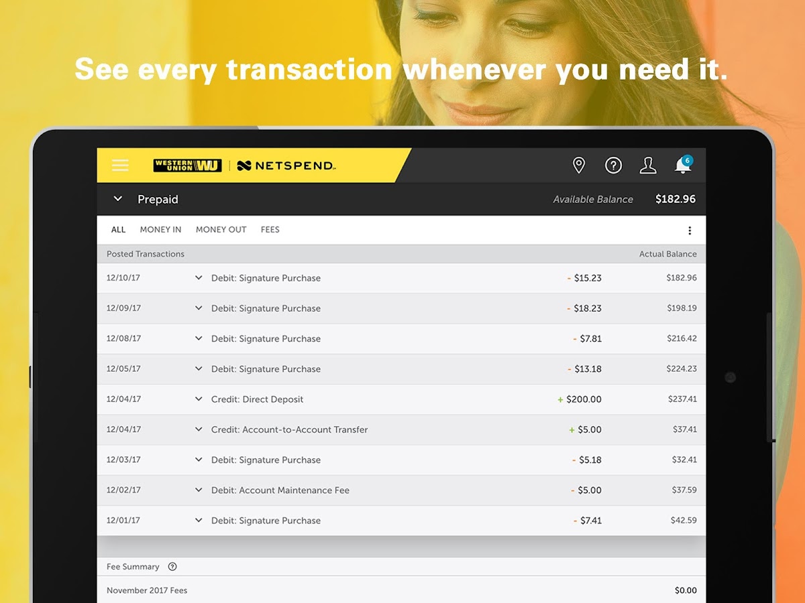Click the $224.23 actual balance
805x603 pixels.
point(682,368)
